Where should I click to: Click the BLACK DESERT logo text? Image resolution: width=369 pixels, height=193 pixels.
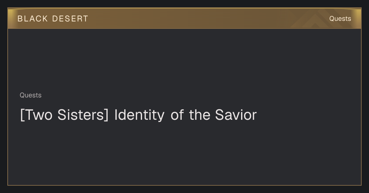(53, 19)
